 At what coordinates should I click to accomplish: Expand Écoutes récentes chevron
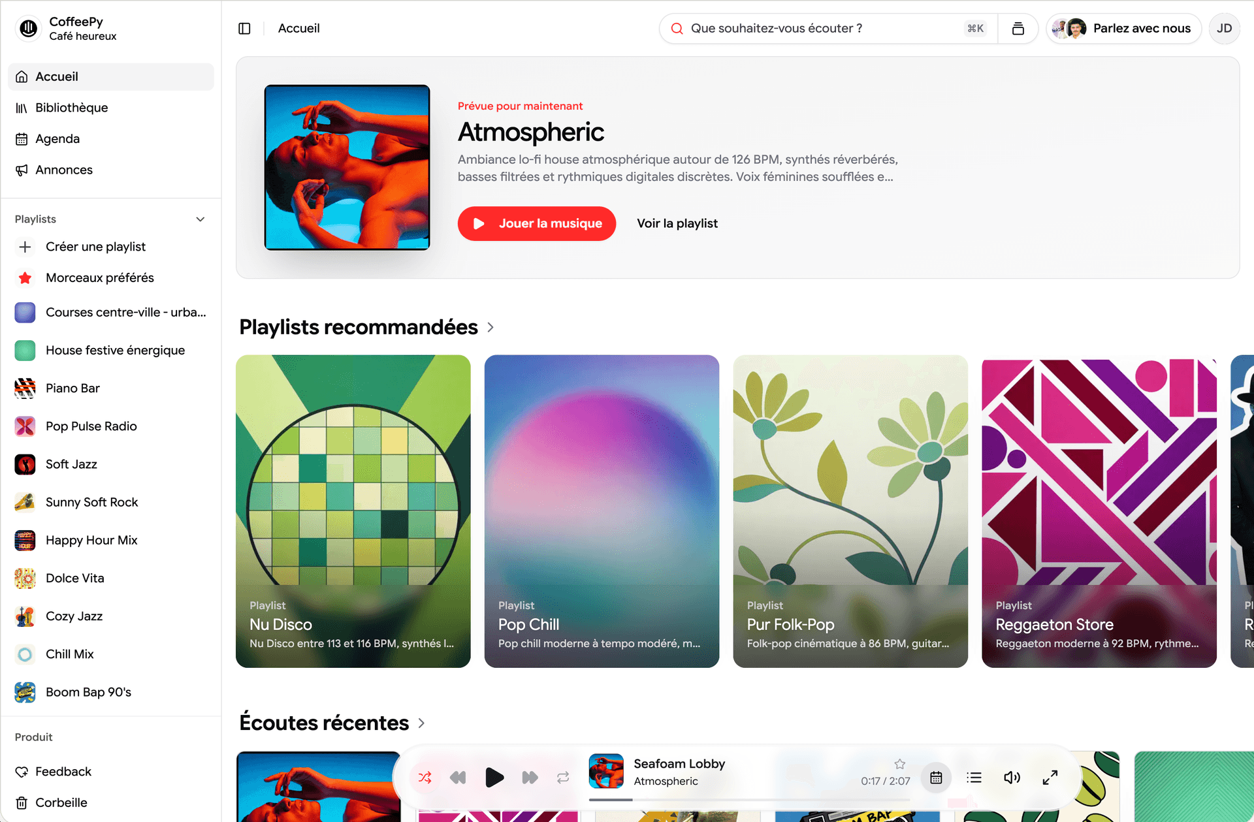coord(421,723)
